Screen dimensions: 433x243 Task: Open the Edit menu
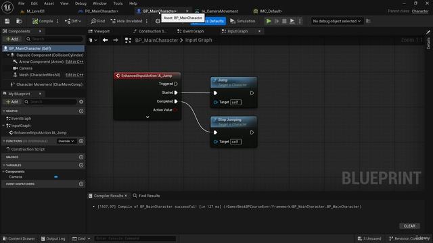pyautogui.click(x=35, y=3)
